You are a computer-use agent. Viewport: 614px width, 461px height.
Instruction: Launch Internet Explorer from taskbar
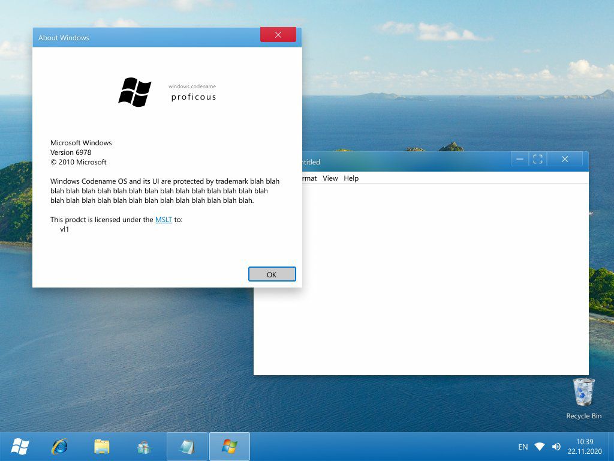(60, 447)
